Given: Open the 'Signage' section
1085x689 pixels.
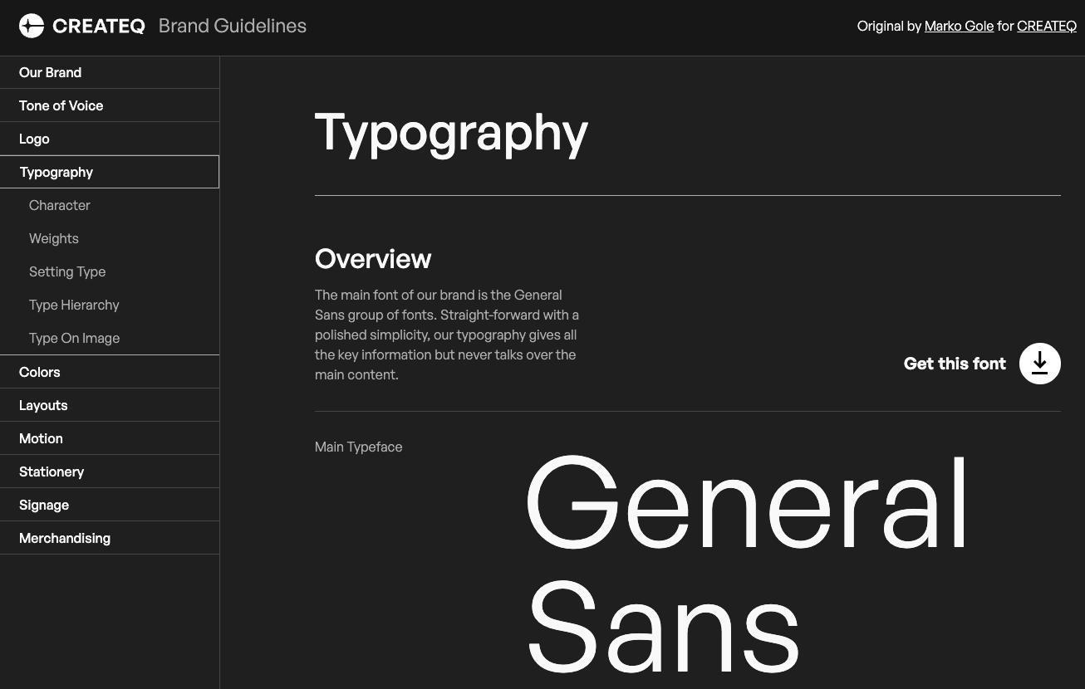Looking at the screenshot, I should click(43, 505).
